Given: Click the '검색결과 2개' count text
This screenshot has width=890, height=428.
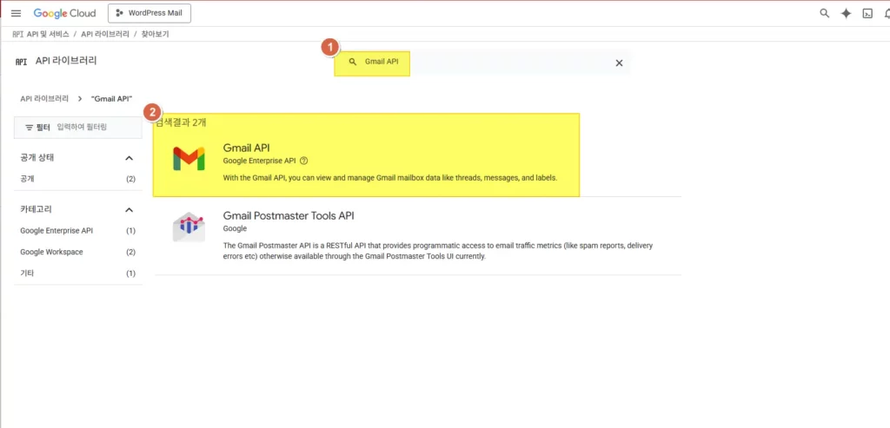Looking at the screenshot, I should [x=182, y=123].
